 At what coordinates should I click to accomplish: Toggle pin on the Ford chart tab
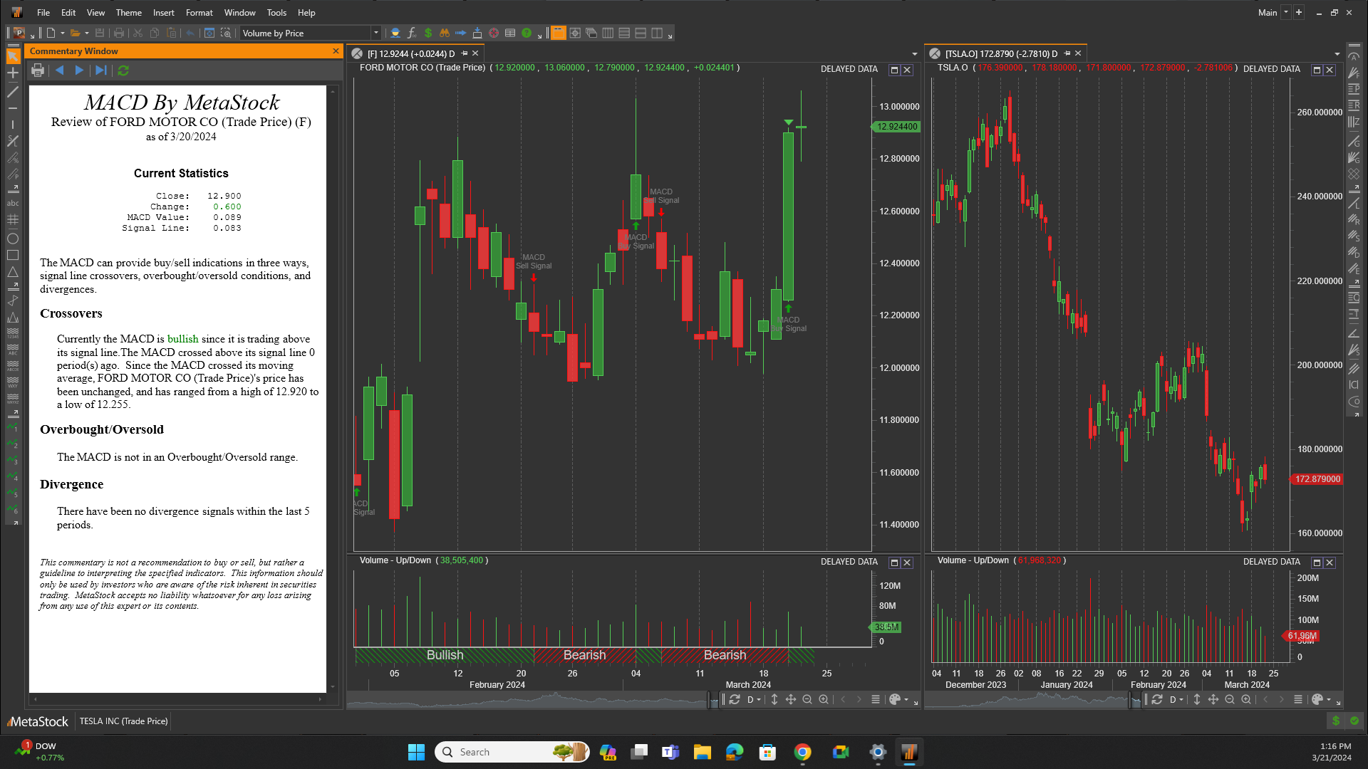click(465, 53)
